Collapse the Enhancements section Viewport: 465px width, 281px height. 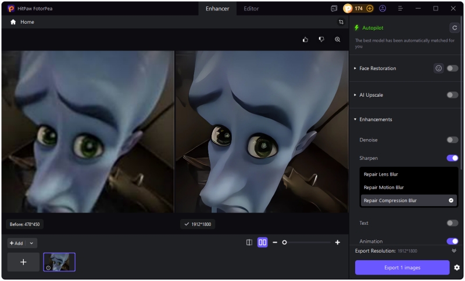pyautogui.click(x=355, y=119)
